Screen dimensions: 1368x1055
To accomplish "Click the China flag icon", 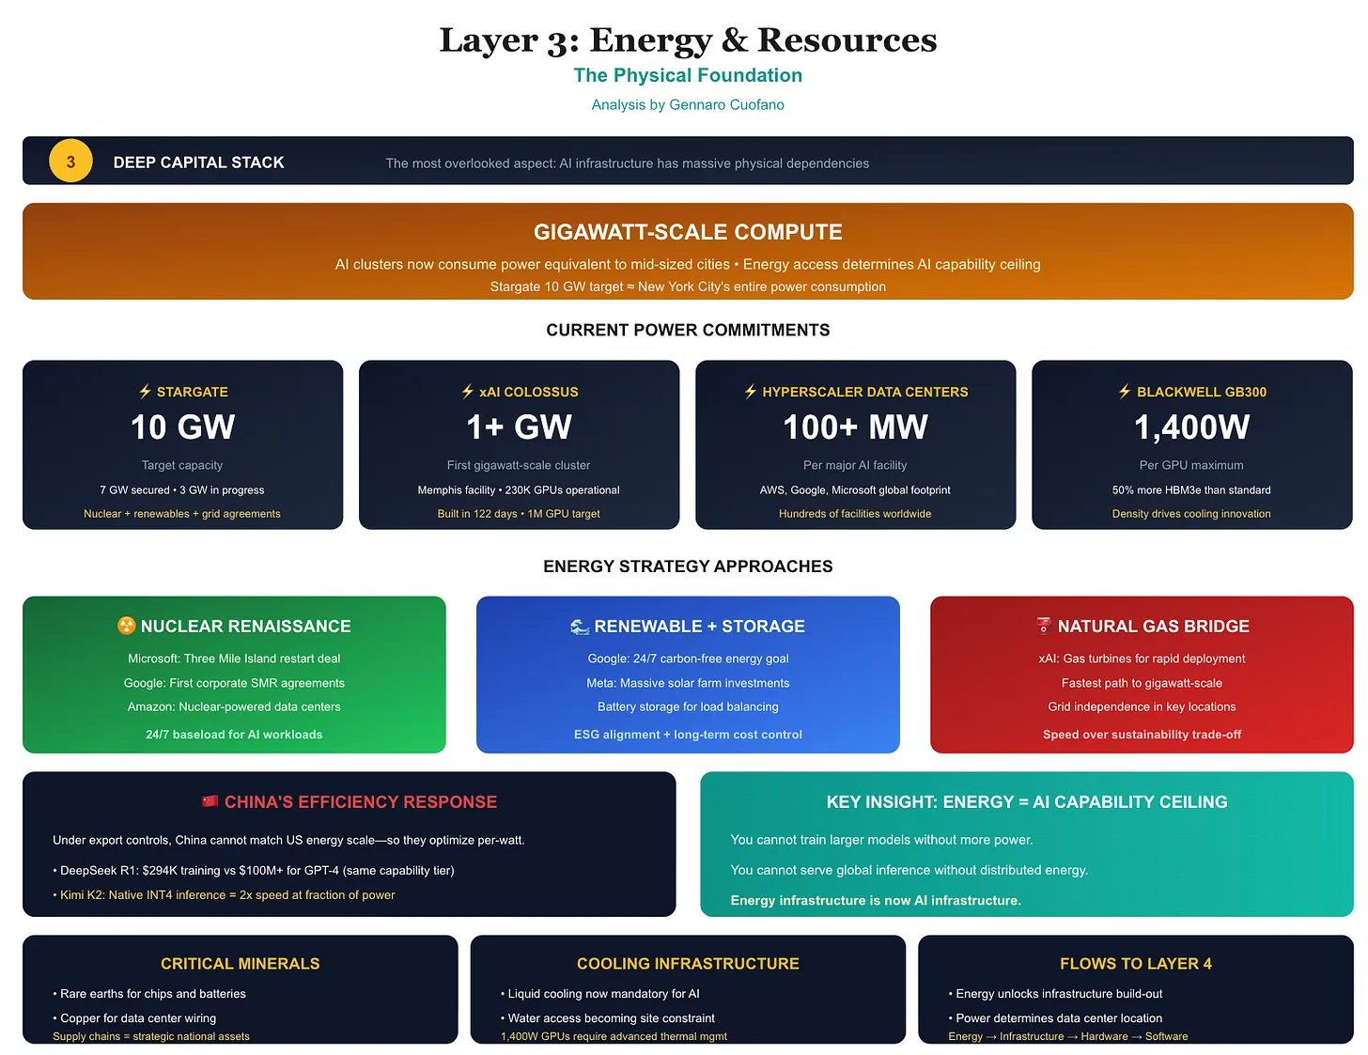I will [210, 801].
